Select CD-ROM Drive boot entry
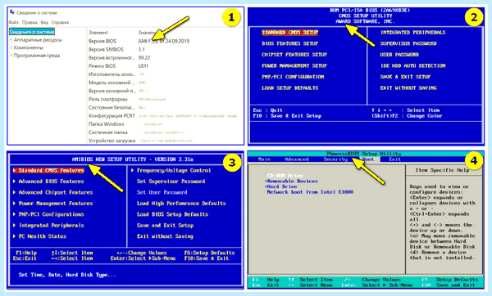 coord(285,176)
